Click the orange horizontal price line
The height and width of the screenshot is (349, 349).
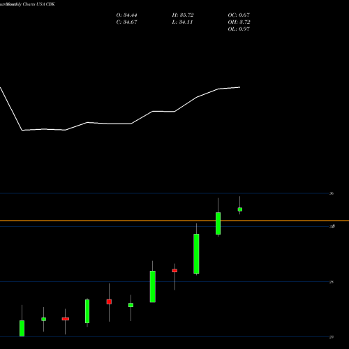click(x=174, y=221)
